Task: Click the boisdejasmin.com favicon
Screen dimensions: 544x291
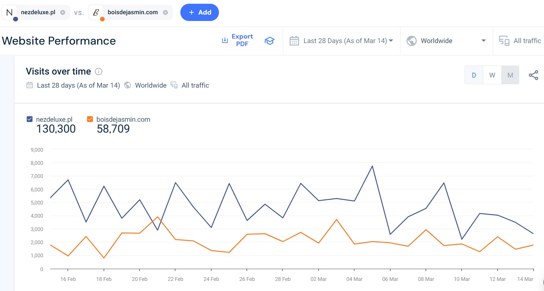Action: [x=96, y=12]
